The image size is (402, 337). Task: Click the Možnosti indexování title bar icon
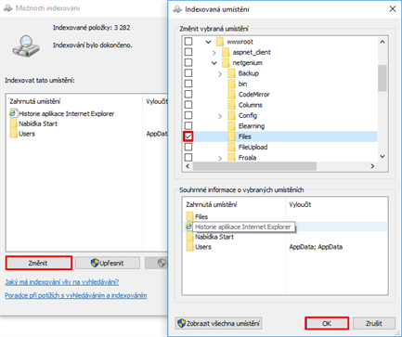point(8,8)
